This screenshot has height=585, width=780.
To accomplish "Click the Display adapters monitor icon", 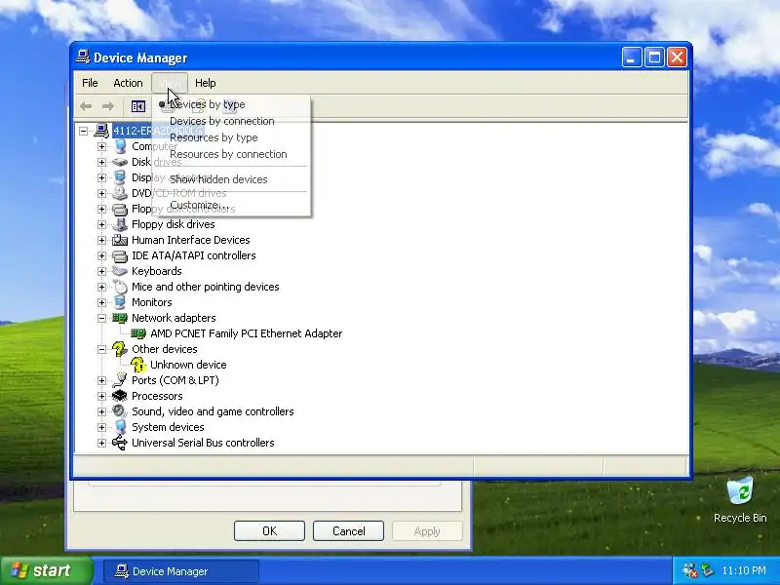I will click(x=120, y=177).
